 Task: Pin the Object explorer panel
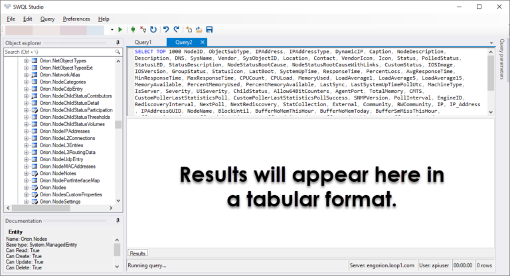[x=118, y=42]
